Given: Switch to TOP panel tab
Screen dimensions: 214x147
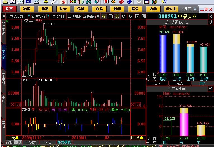Looking at the screenshot, I should point(202,83).
